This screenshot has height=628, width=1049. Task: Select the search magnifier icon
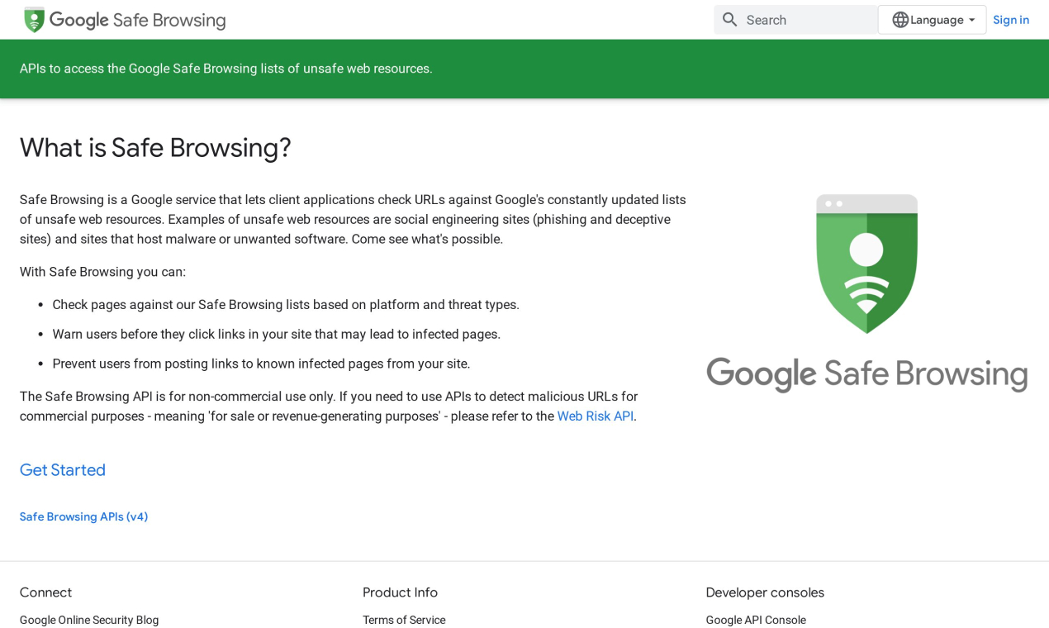coord(730,19)
